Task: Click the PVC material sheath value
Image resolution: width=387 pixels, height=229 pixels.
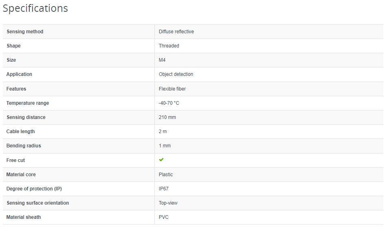Action: pyautogui.click(x=163, y=217)
